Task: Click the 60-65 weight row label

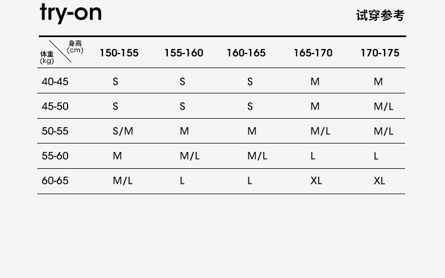Action: pyautogui.click(x=55, y=181)
